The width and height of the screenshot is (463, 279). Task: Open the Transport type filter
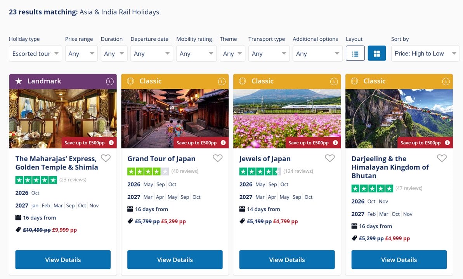[269, 53]
